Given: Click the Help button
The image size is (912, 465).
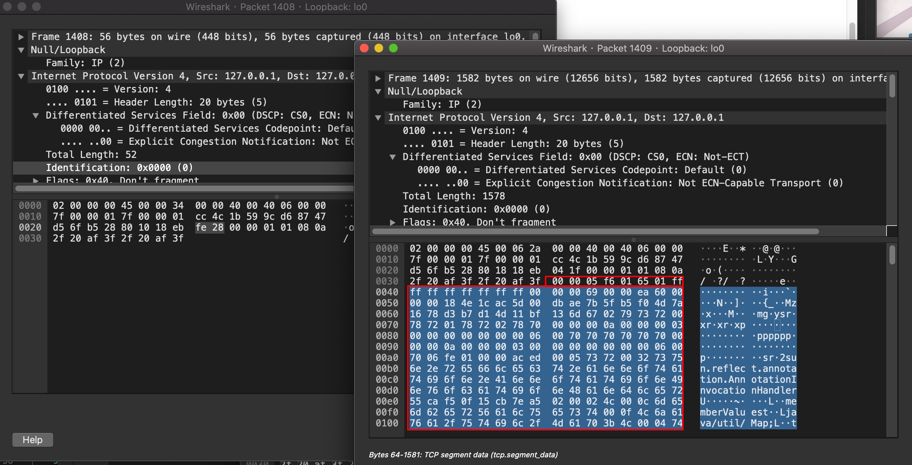Looking at the screenshot, I should [33, 440].
